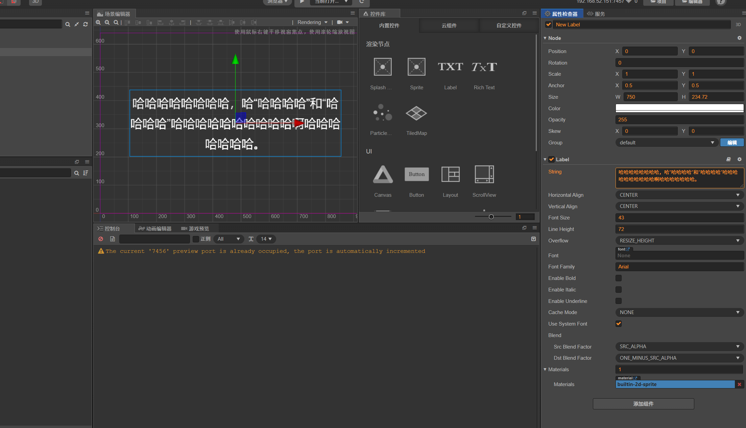This screenshot has height=428, width=746.
Task: Pick the TiledMap control icon
Action: pyautogui.click(x=416, y=113)
